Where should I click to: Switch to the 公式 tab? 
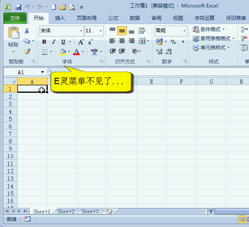point(113,18)
